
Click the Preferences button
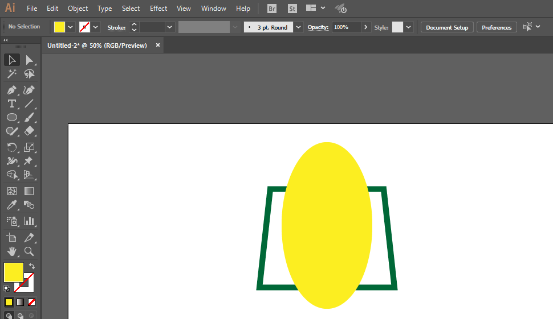(x=497, y=27)
